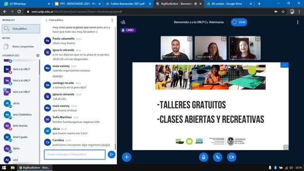
Task: Open File Explorer on the taskbar
Action: pos(13,168)
